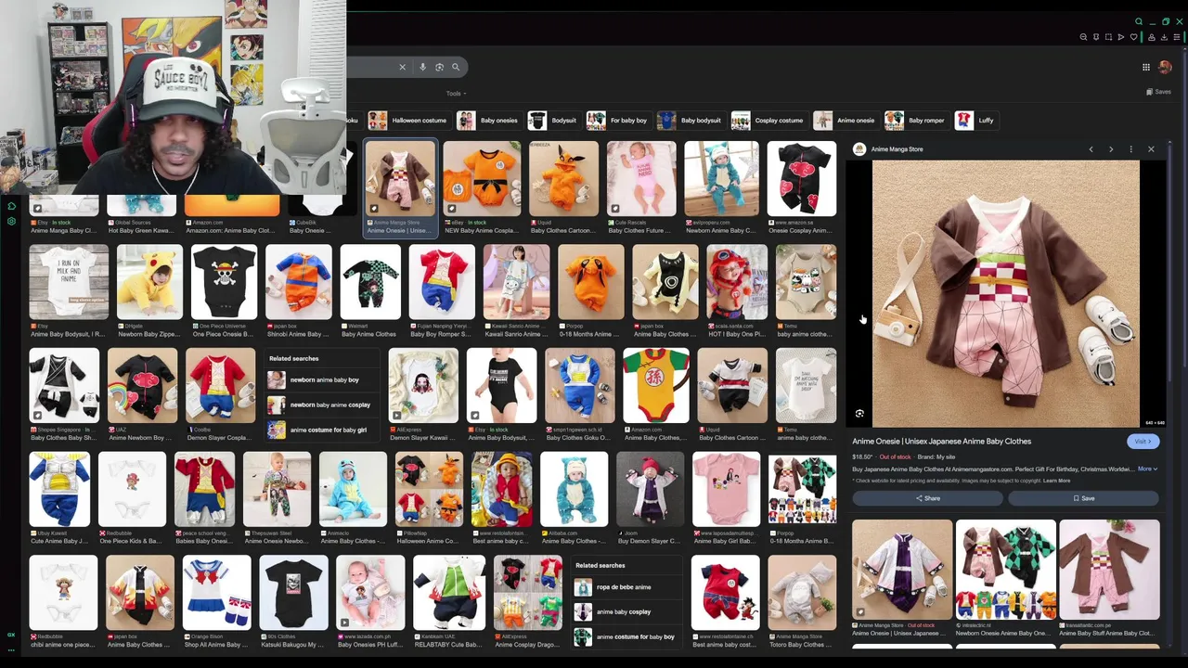Go to previous image in preview panel
The width and height of the screenshot is (1188, 668).
point(1091,149)
